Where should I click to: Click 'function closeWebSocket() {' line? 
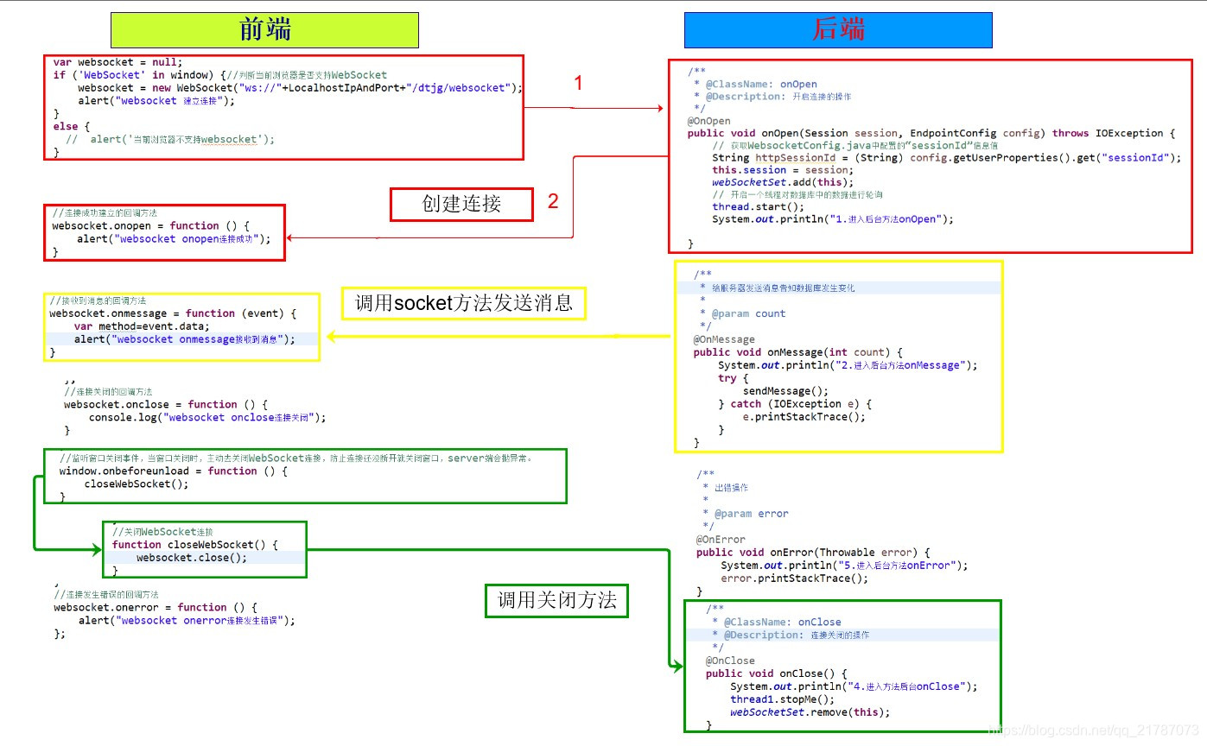click(x=194, y=544)
